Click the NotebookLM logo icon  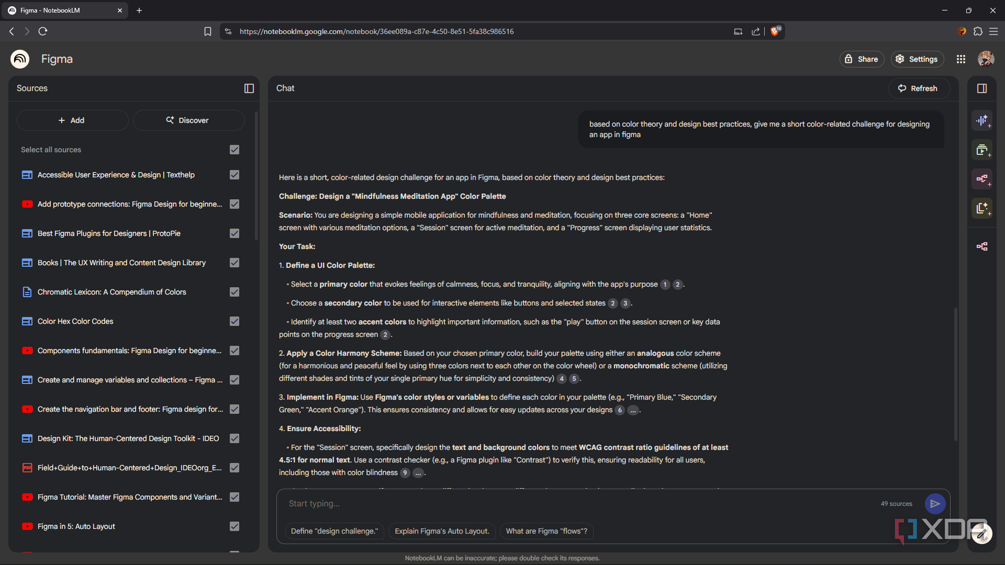[20, 59]
